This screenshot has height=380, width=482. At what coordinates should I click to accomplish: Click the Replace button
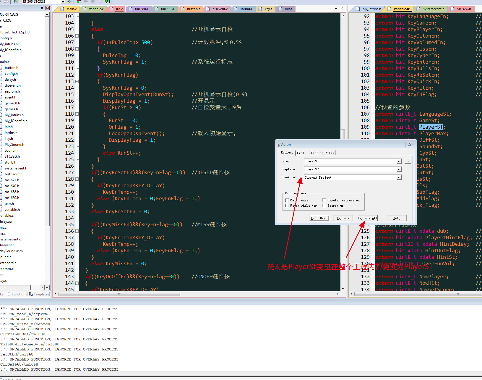[x=343, y=218]
